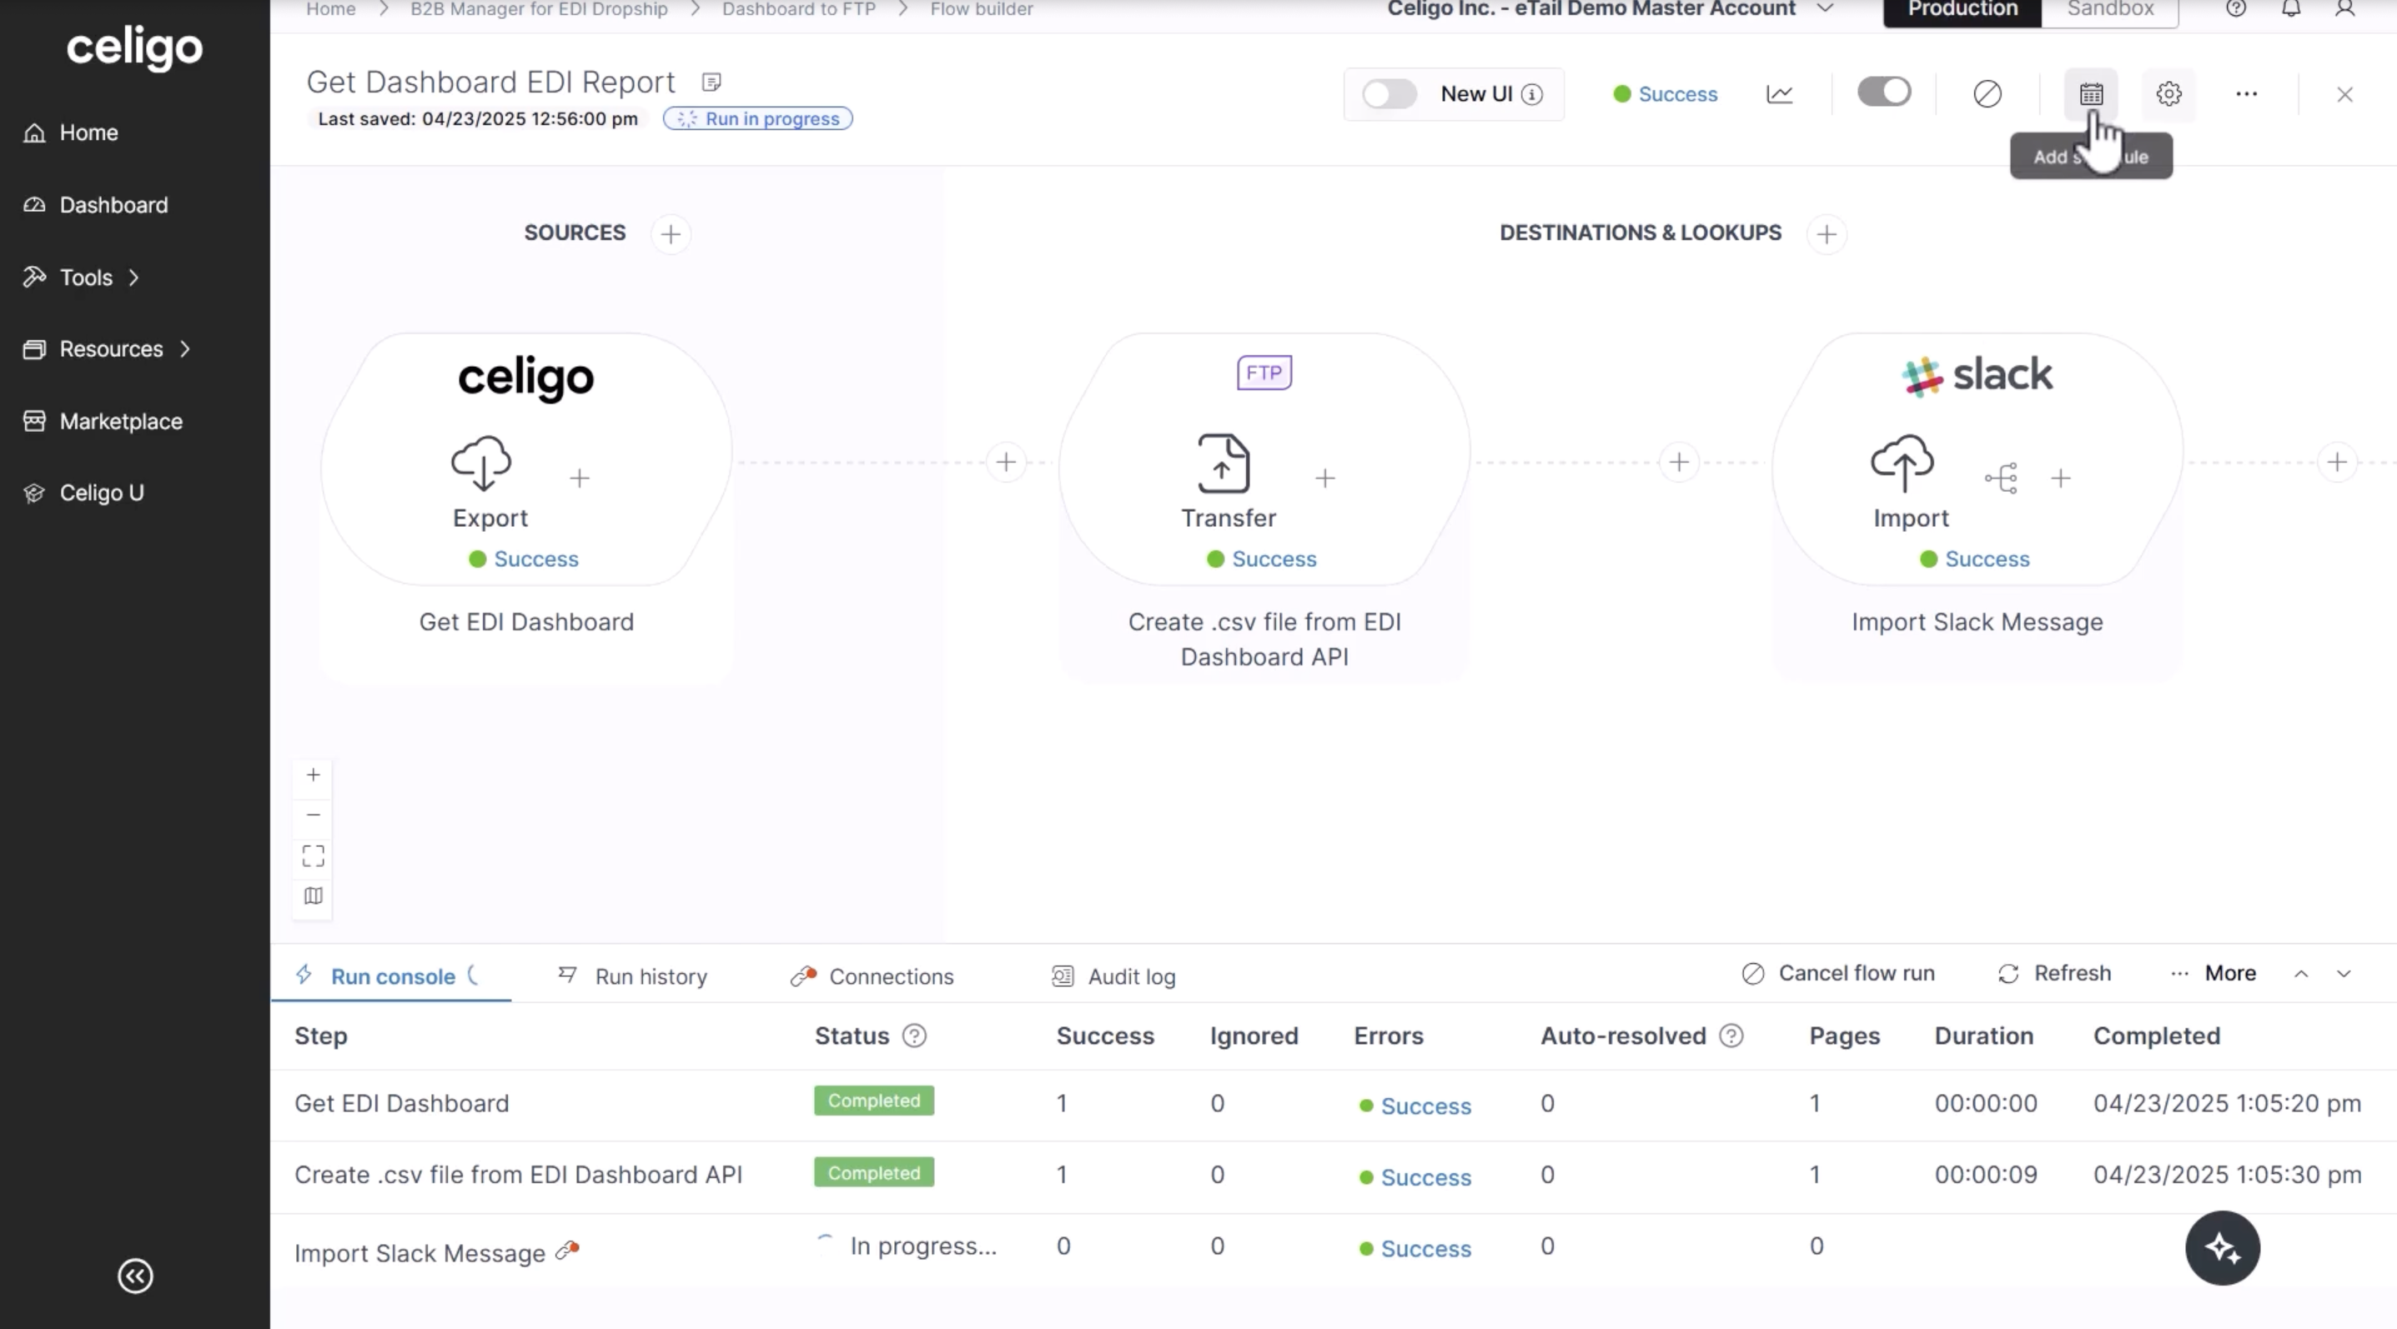Image resolution: width=2397 pixels, height=1329 pixels.
Task: Collapse the bottom console panel downward
Action: [2344, 974]
